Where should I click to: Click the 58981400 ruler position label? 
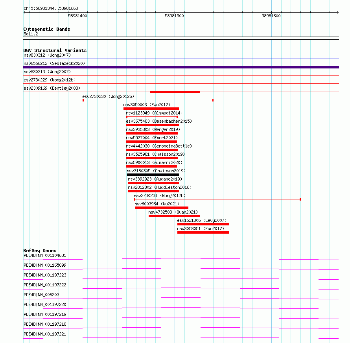click(78, 16)
